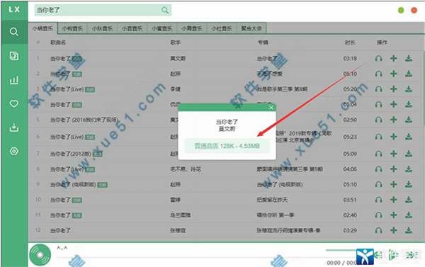425x267 pixels.
Task: Open the 聚合大会 aggregate tab
Action: coord(251,28)
